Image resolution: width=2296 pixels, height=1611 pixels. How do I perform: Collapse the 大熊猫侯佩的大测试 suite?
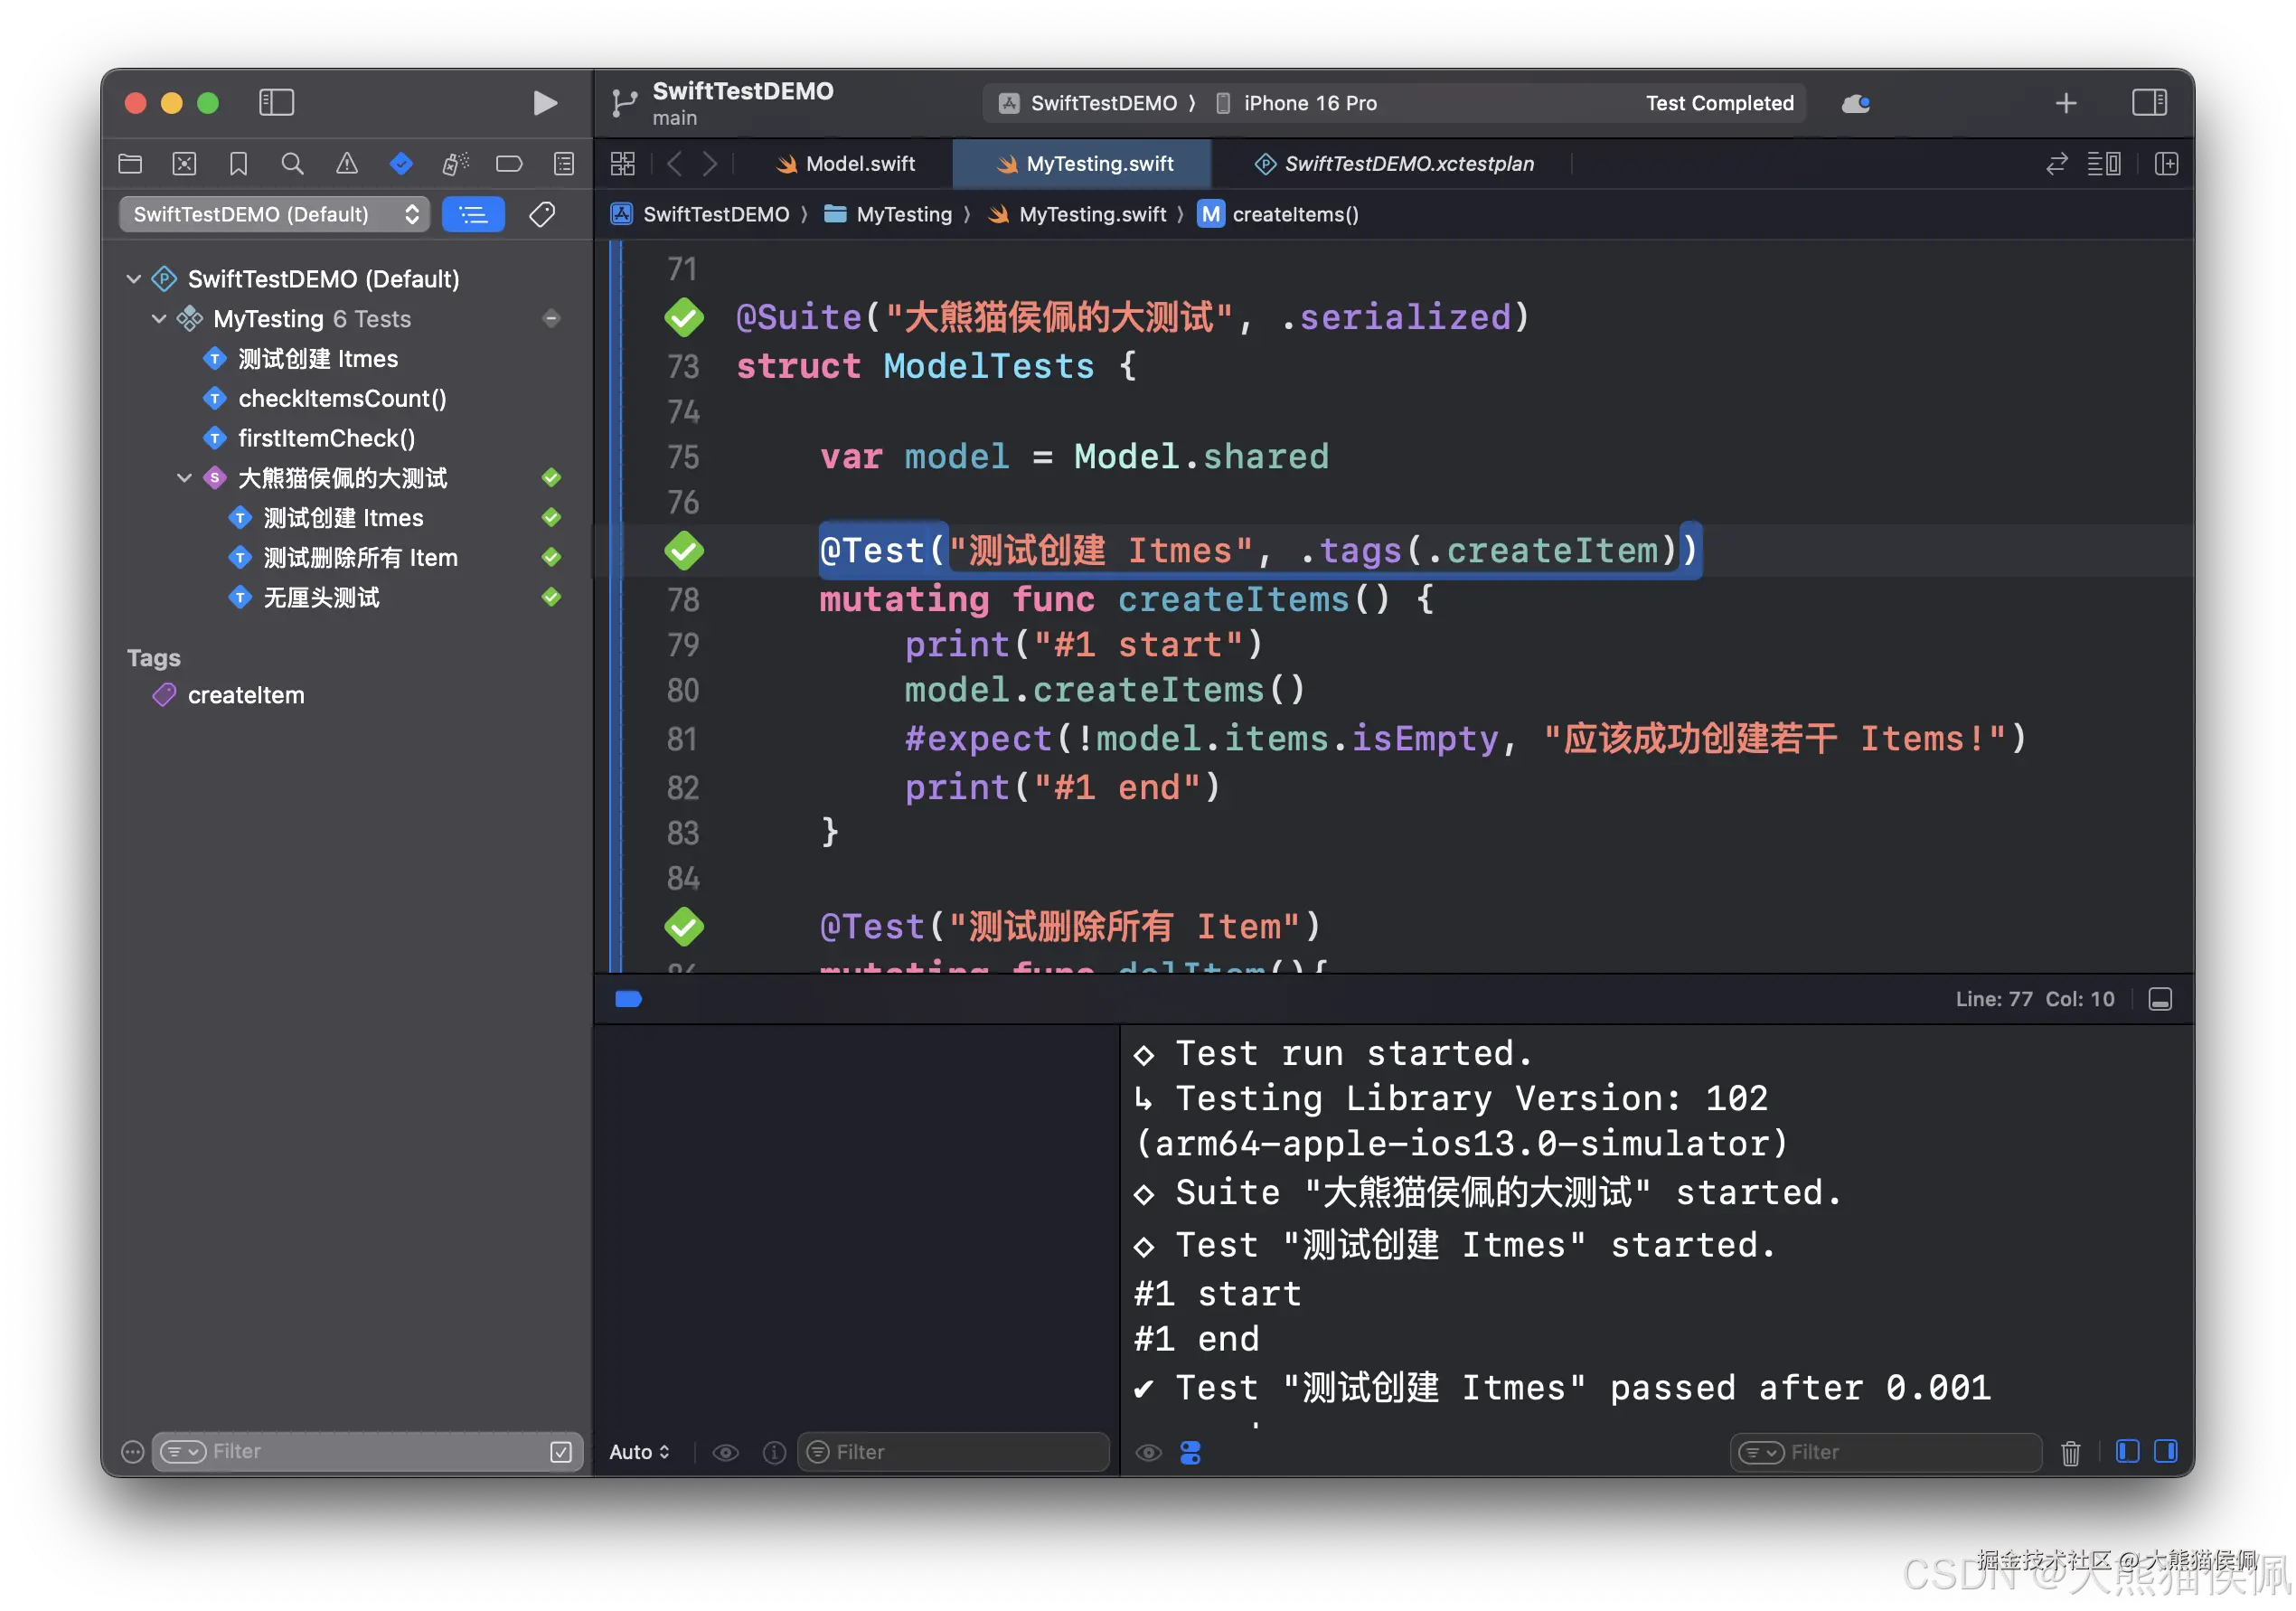point(184,478)
